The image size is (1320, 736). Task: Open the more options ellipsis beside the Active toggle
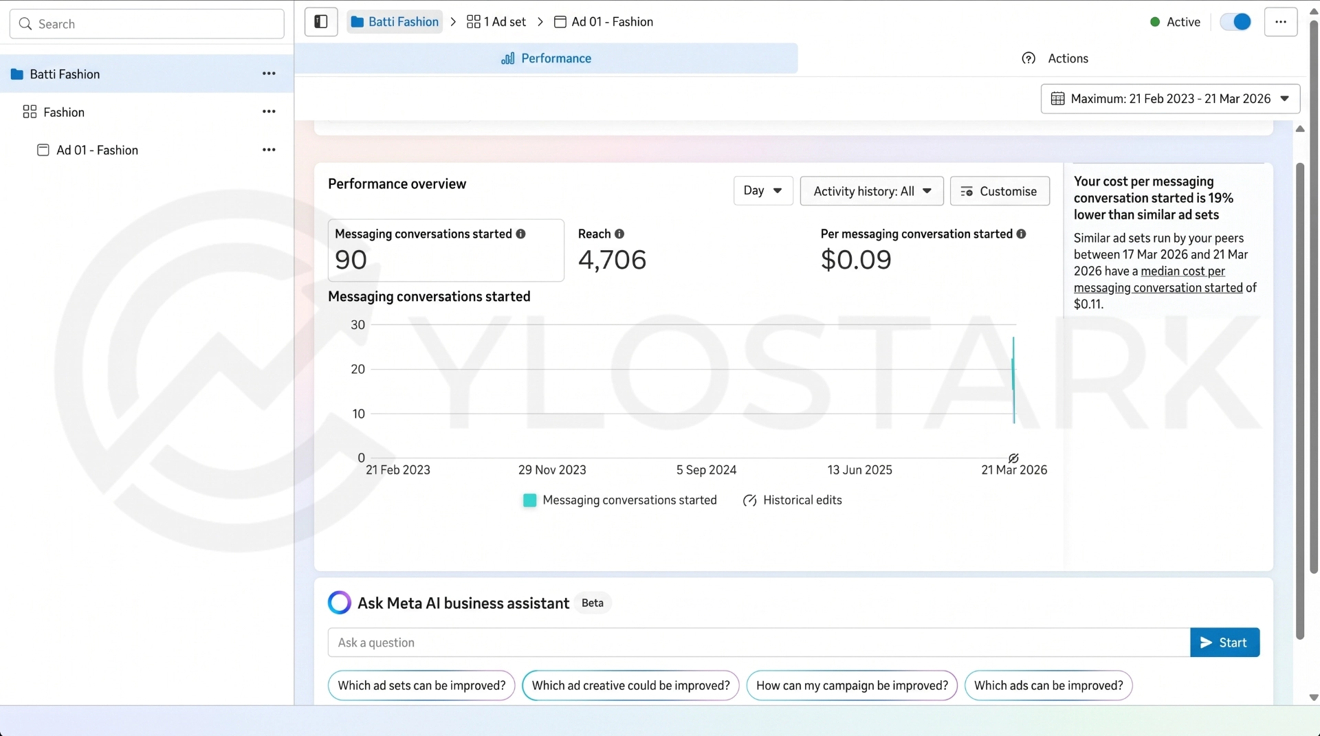coord(1280,22)
